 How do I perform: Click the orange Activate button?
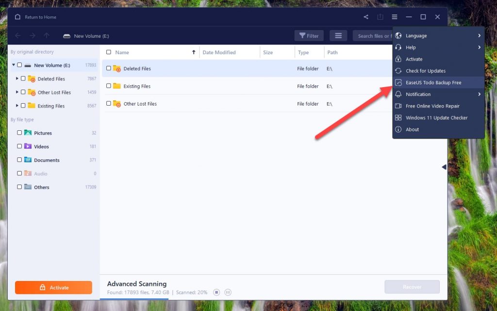53,287
